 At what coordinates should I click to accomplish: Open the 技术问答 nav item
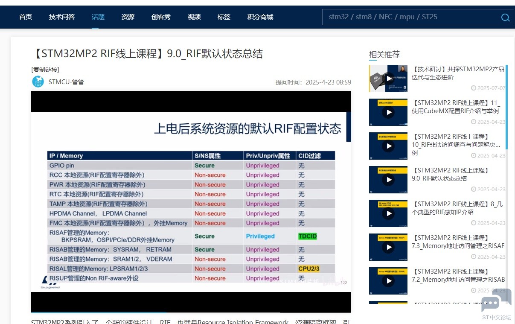[x=62, y=17]
